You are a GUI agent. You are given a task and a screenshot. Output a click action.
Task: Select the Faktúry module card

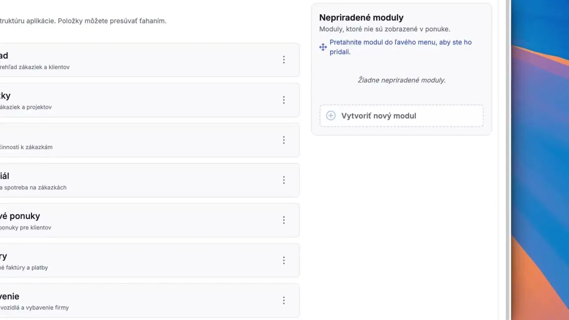133,260
